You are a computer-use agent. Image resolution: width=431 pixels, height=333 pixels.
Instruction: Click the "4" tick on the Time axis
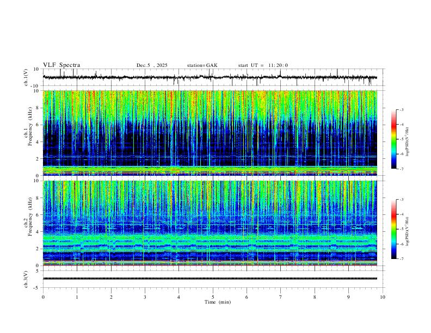coord(179,297)
